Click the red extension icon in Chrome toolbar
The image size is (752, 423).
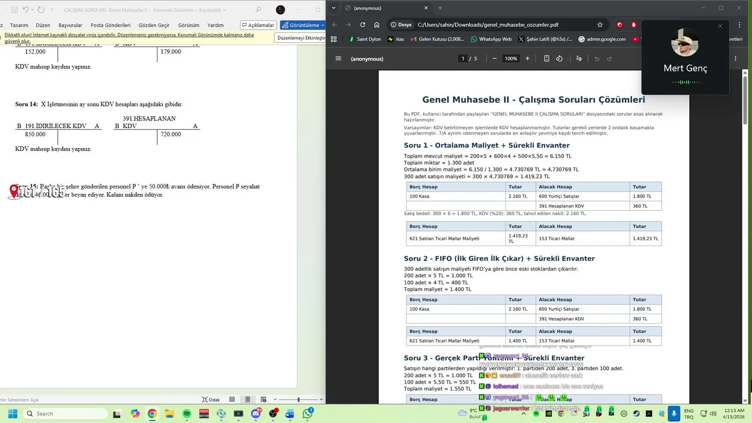click(x=619, y=25)
